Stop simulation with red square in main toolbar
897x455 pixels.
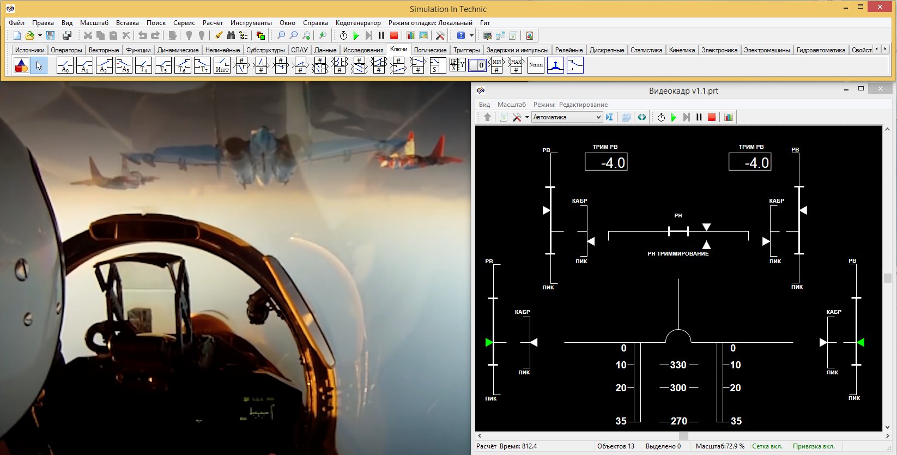click(394, 35)
